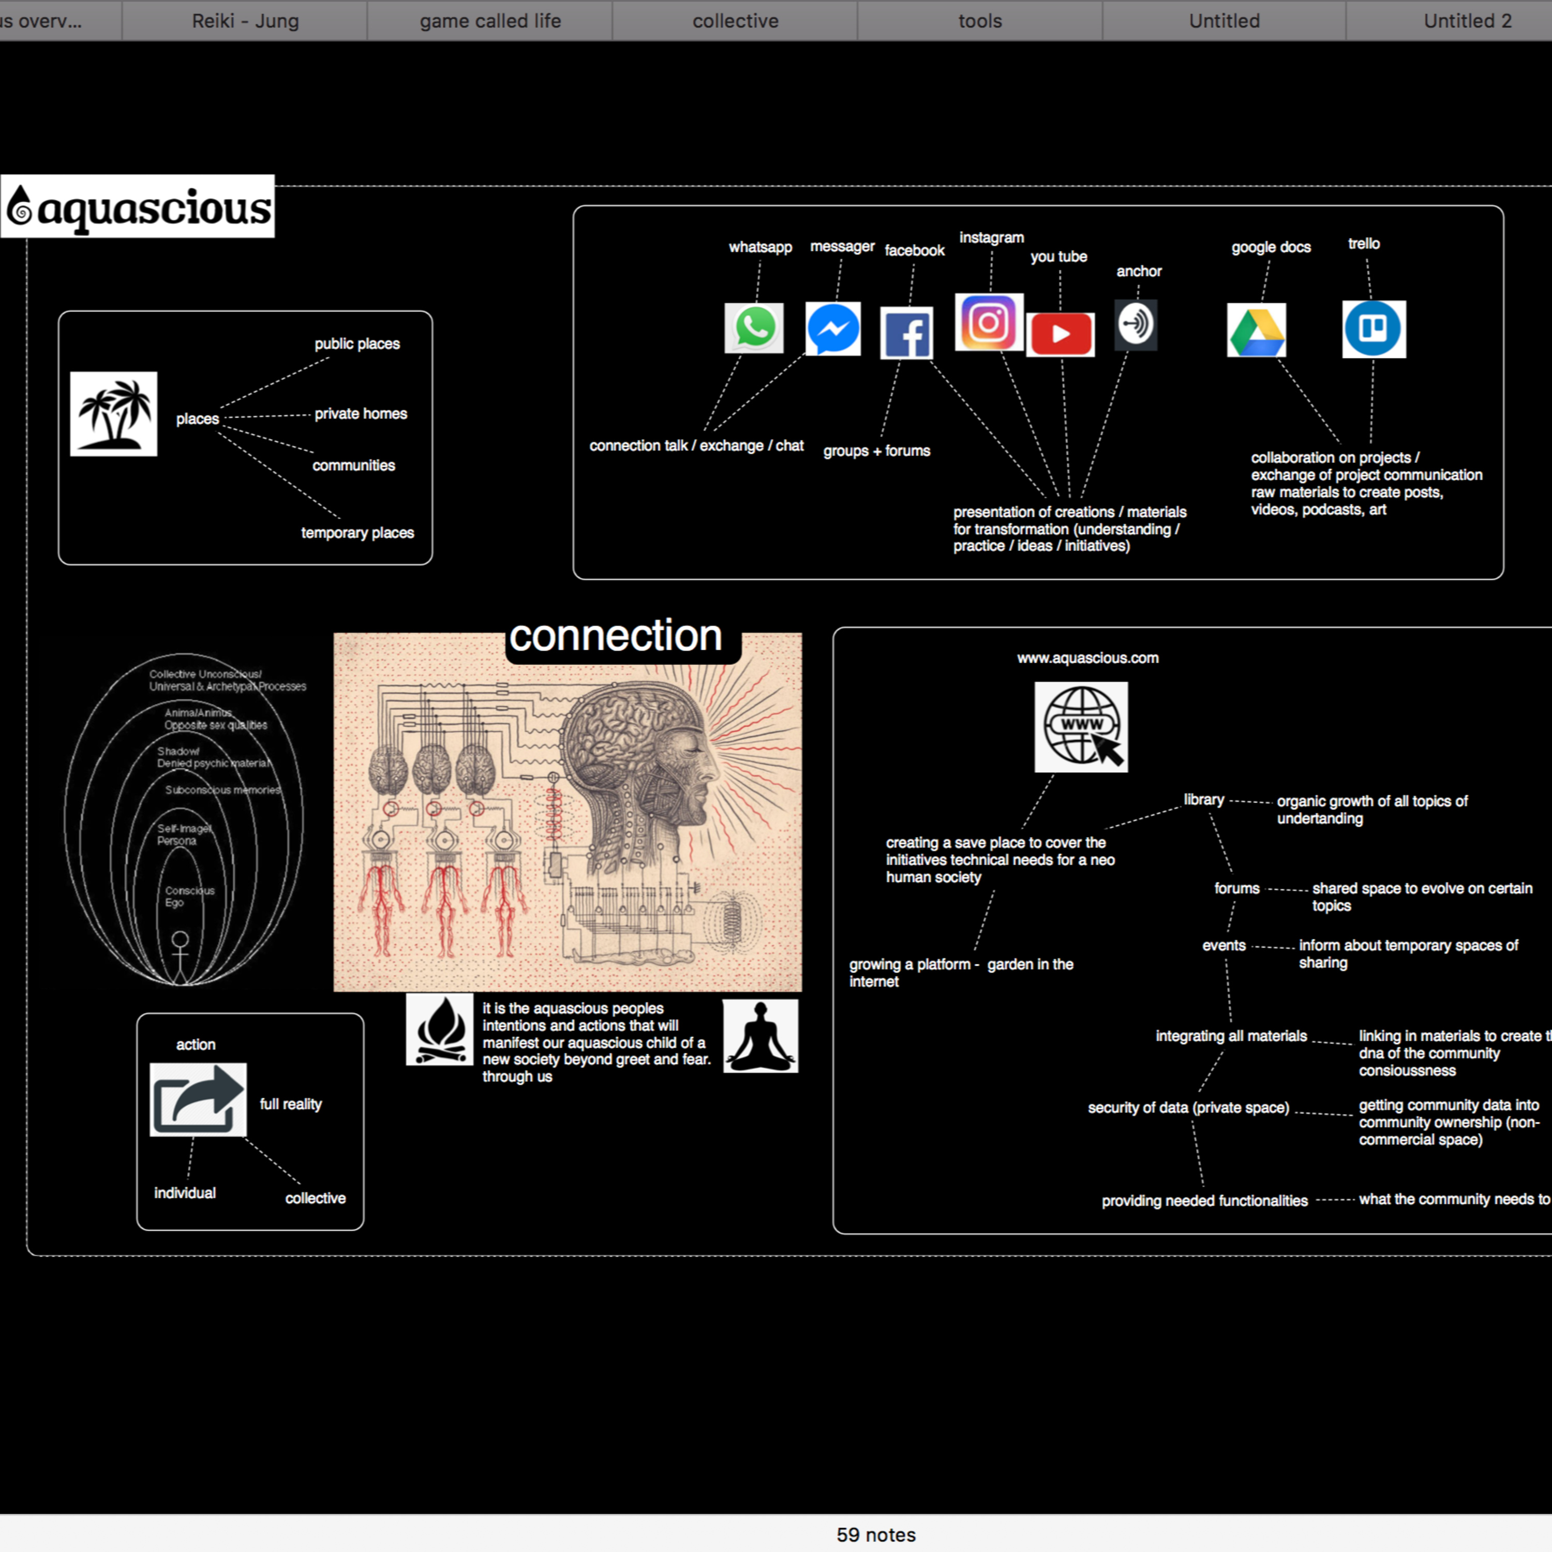Image resolution: width=1552 pixels, height=1552 pixels.
Task: Click the aquascious peoples intentions paragraph
Action: coord(597,1042)
